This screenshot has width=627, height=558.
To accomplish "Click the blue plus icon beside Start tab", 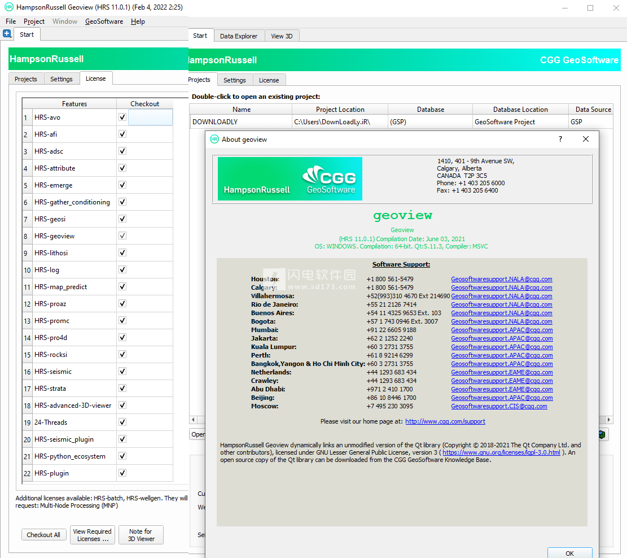I will pyautogui.click(x=7, y=34).
